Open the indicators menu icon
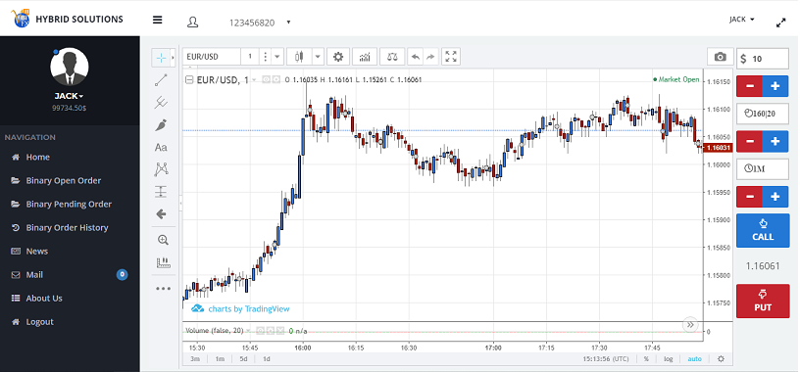Viewport: 800px width, 372px height. pos(365,57)
